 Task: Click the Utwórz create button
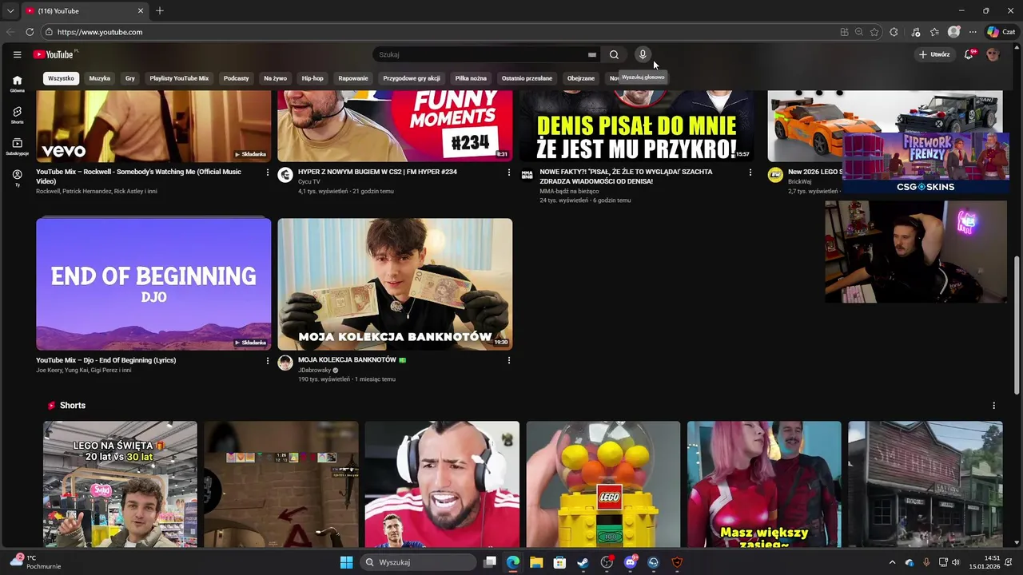pyautogui.click(x=934, y=54)
